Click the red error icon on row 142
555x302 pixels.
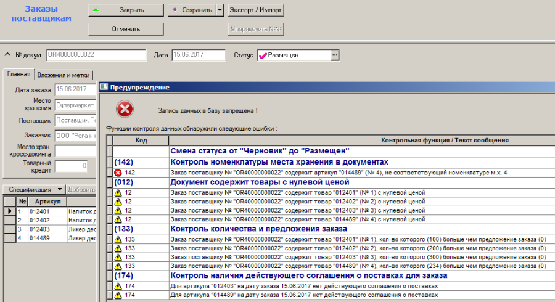coord(118,173)
